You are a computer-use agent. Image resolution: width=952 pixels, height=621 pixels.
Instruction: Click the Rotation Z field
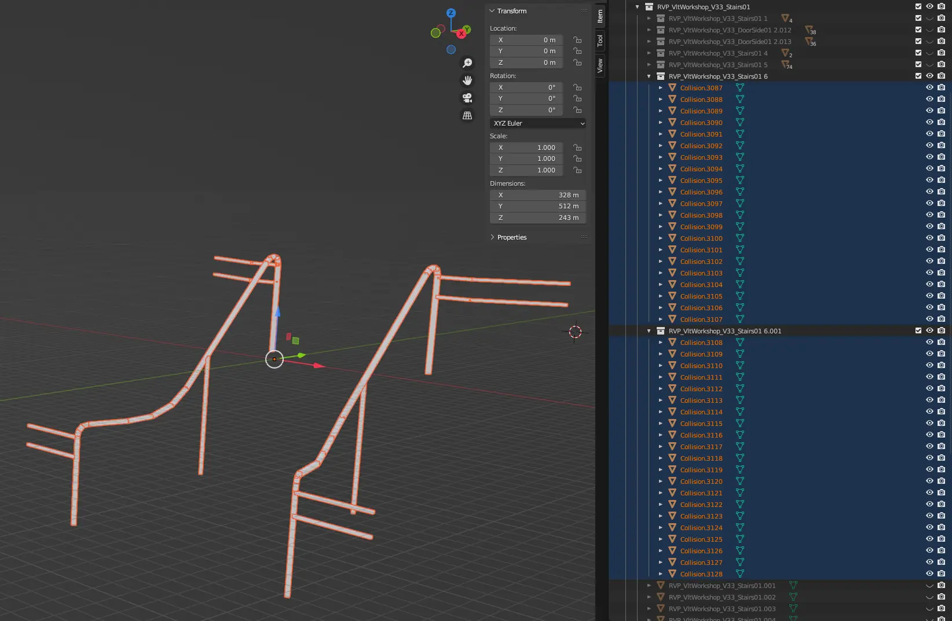click(526, 110)
